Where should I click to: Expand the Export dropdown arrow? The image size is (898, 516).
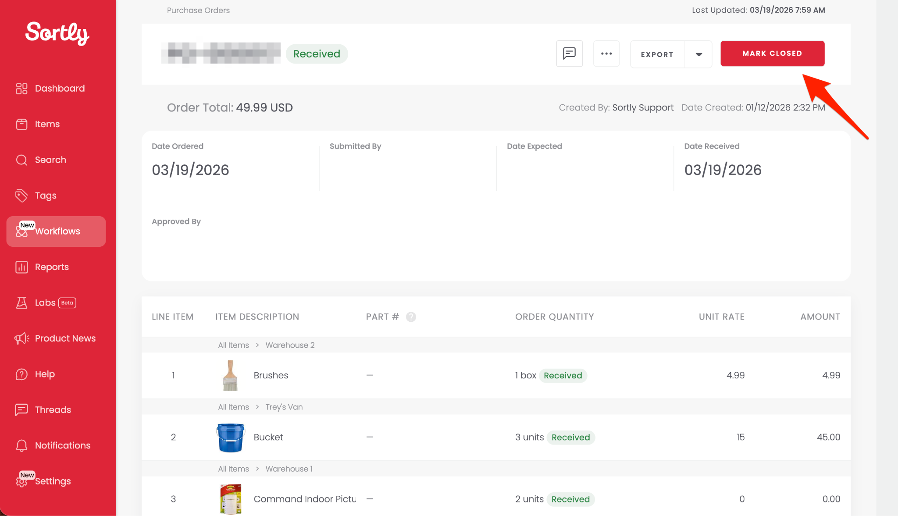click(x=698, y=54)
